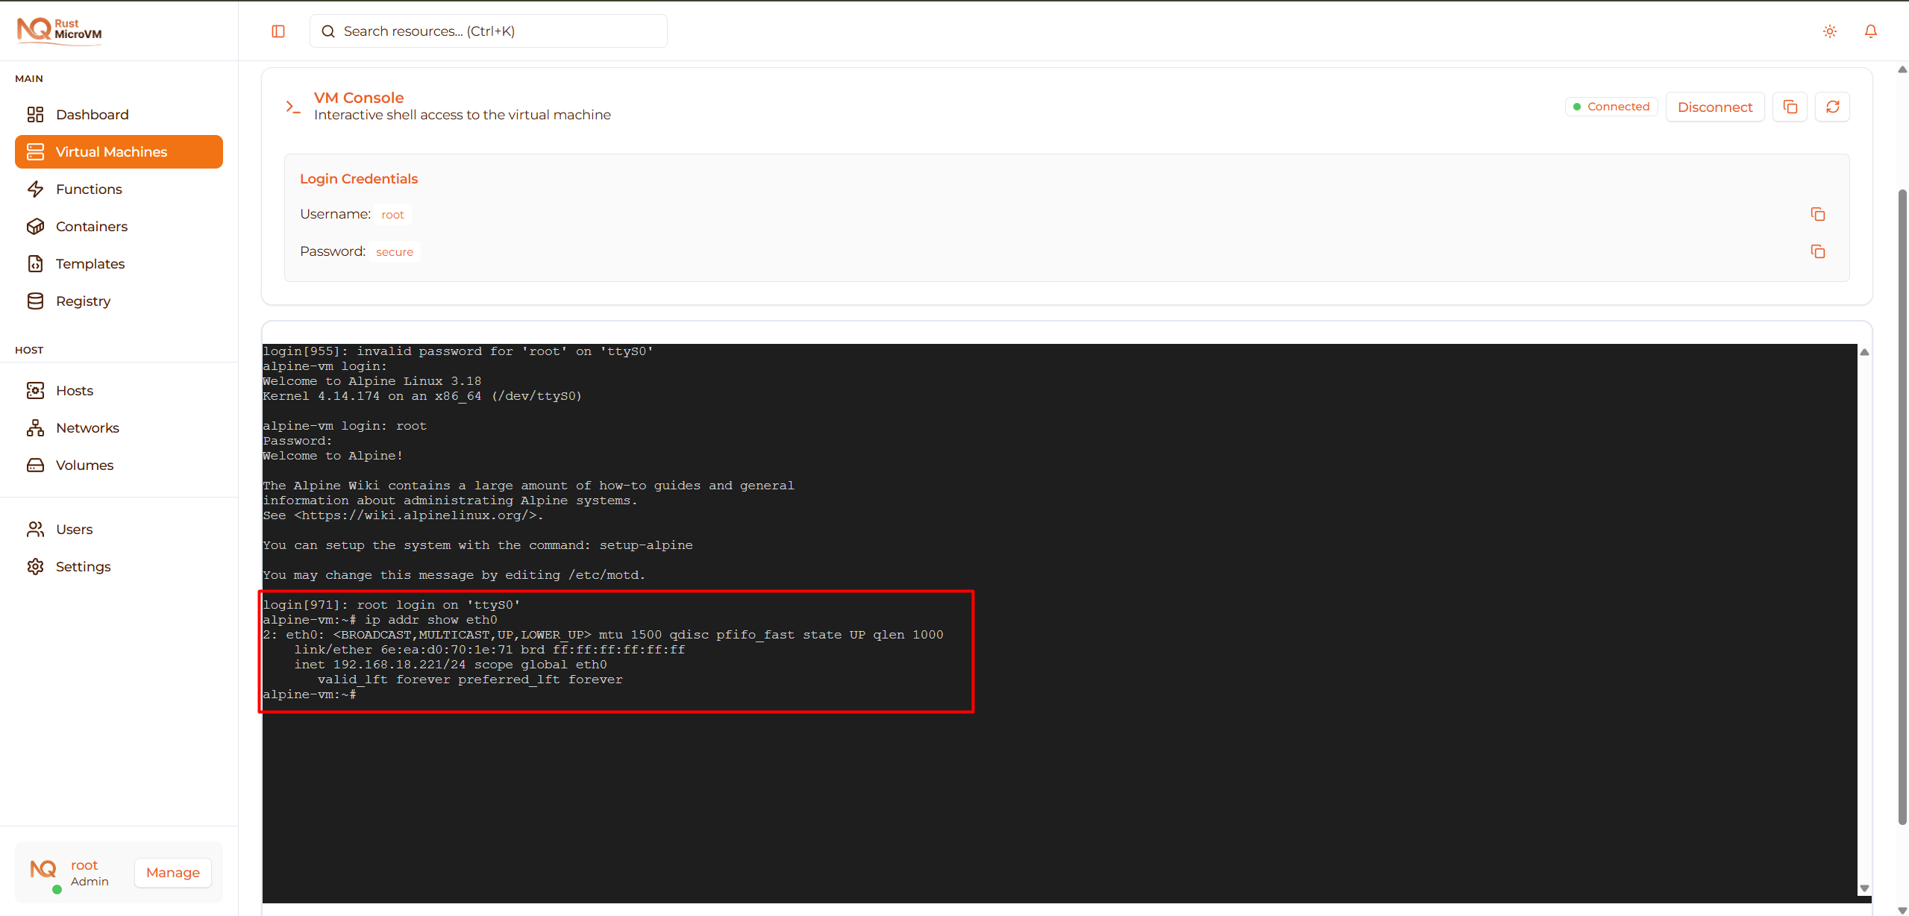Image resolution: width=1909 pixels, height=916 pixels.
Task: Toggle the sidebar collapse icon
Action: coord(278,31)
